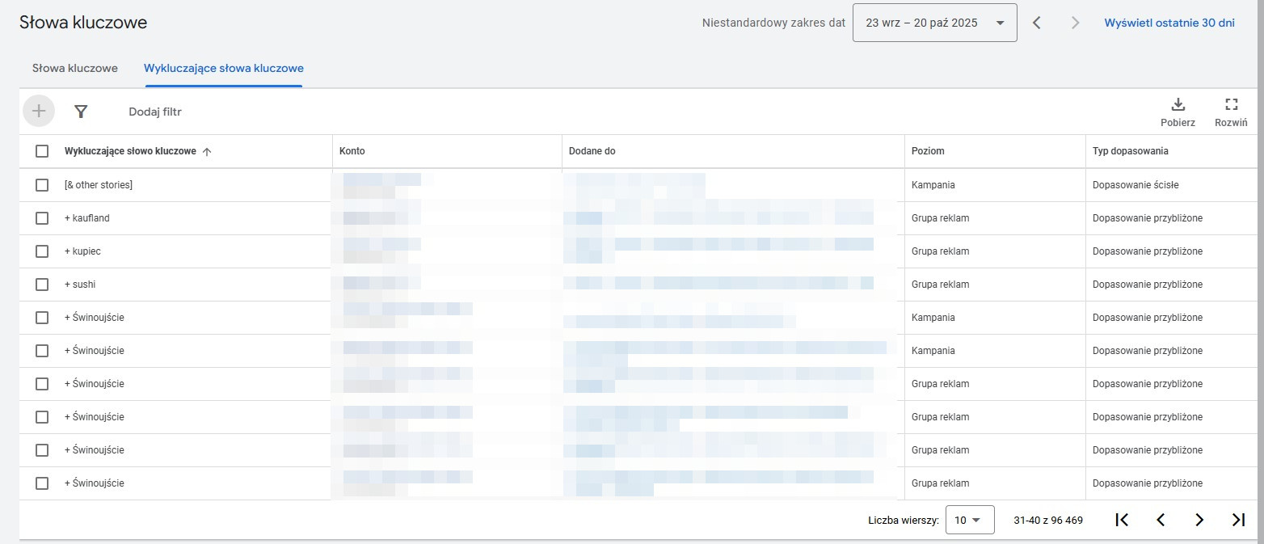This screenshot has width=1264, height=544.
Task: Open the filter funnel icon
Action: pos(81,112)
